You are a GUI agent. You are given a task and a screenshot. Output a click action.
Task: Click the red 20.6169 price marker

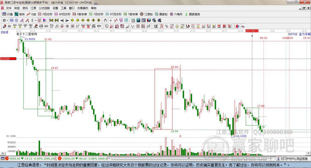pyautogui.click(x=8, y=59)
